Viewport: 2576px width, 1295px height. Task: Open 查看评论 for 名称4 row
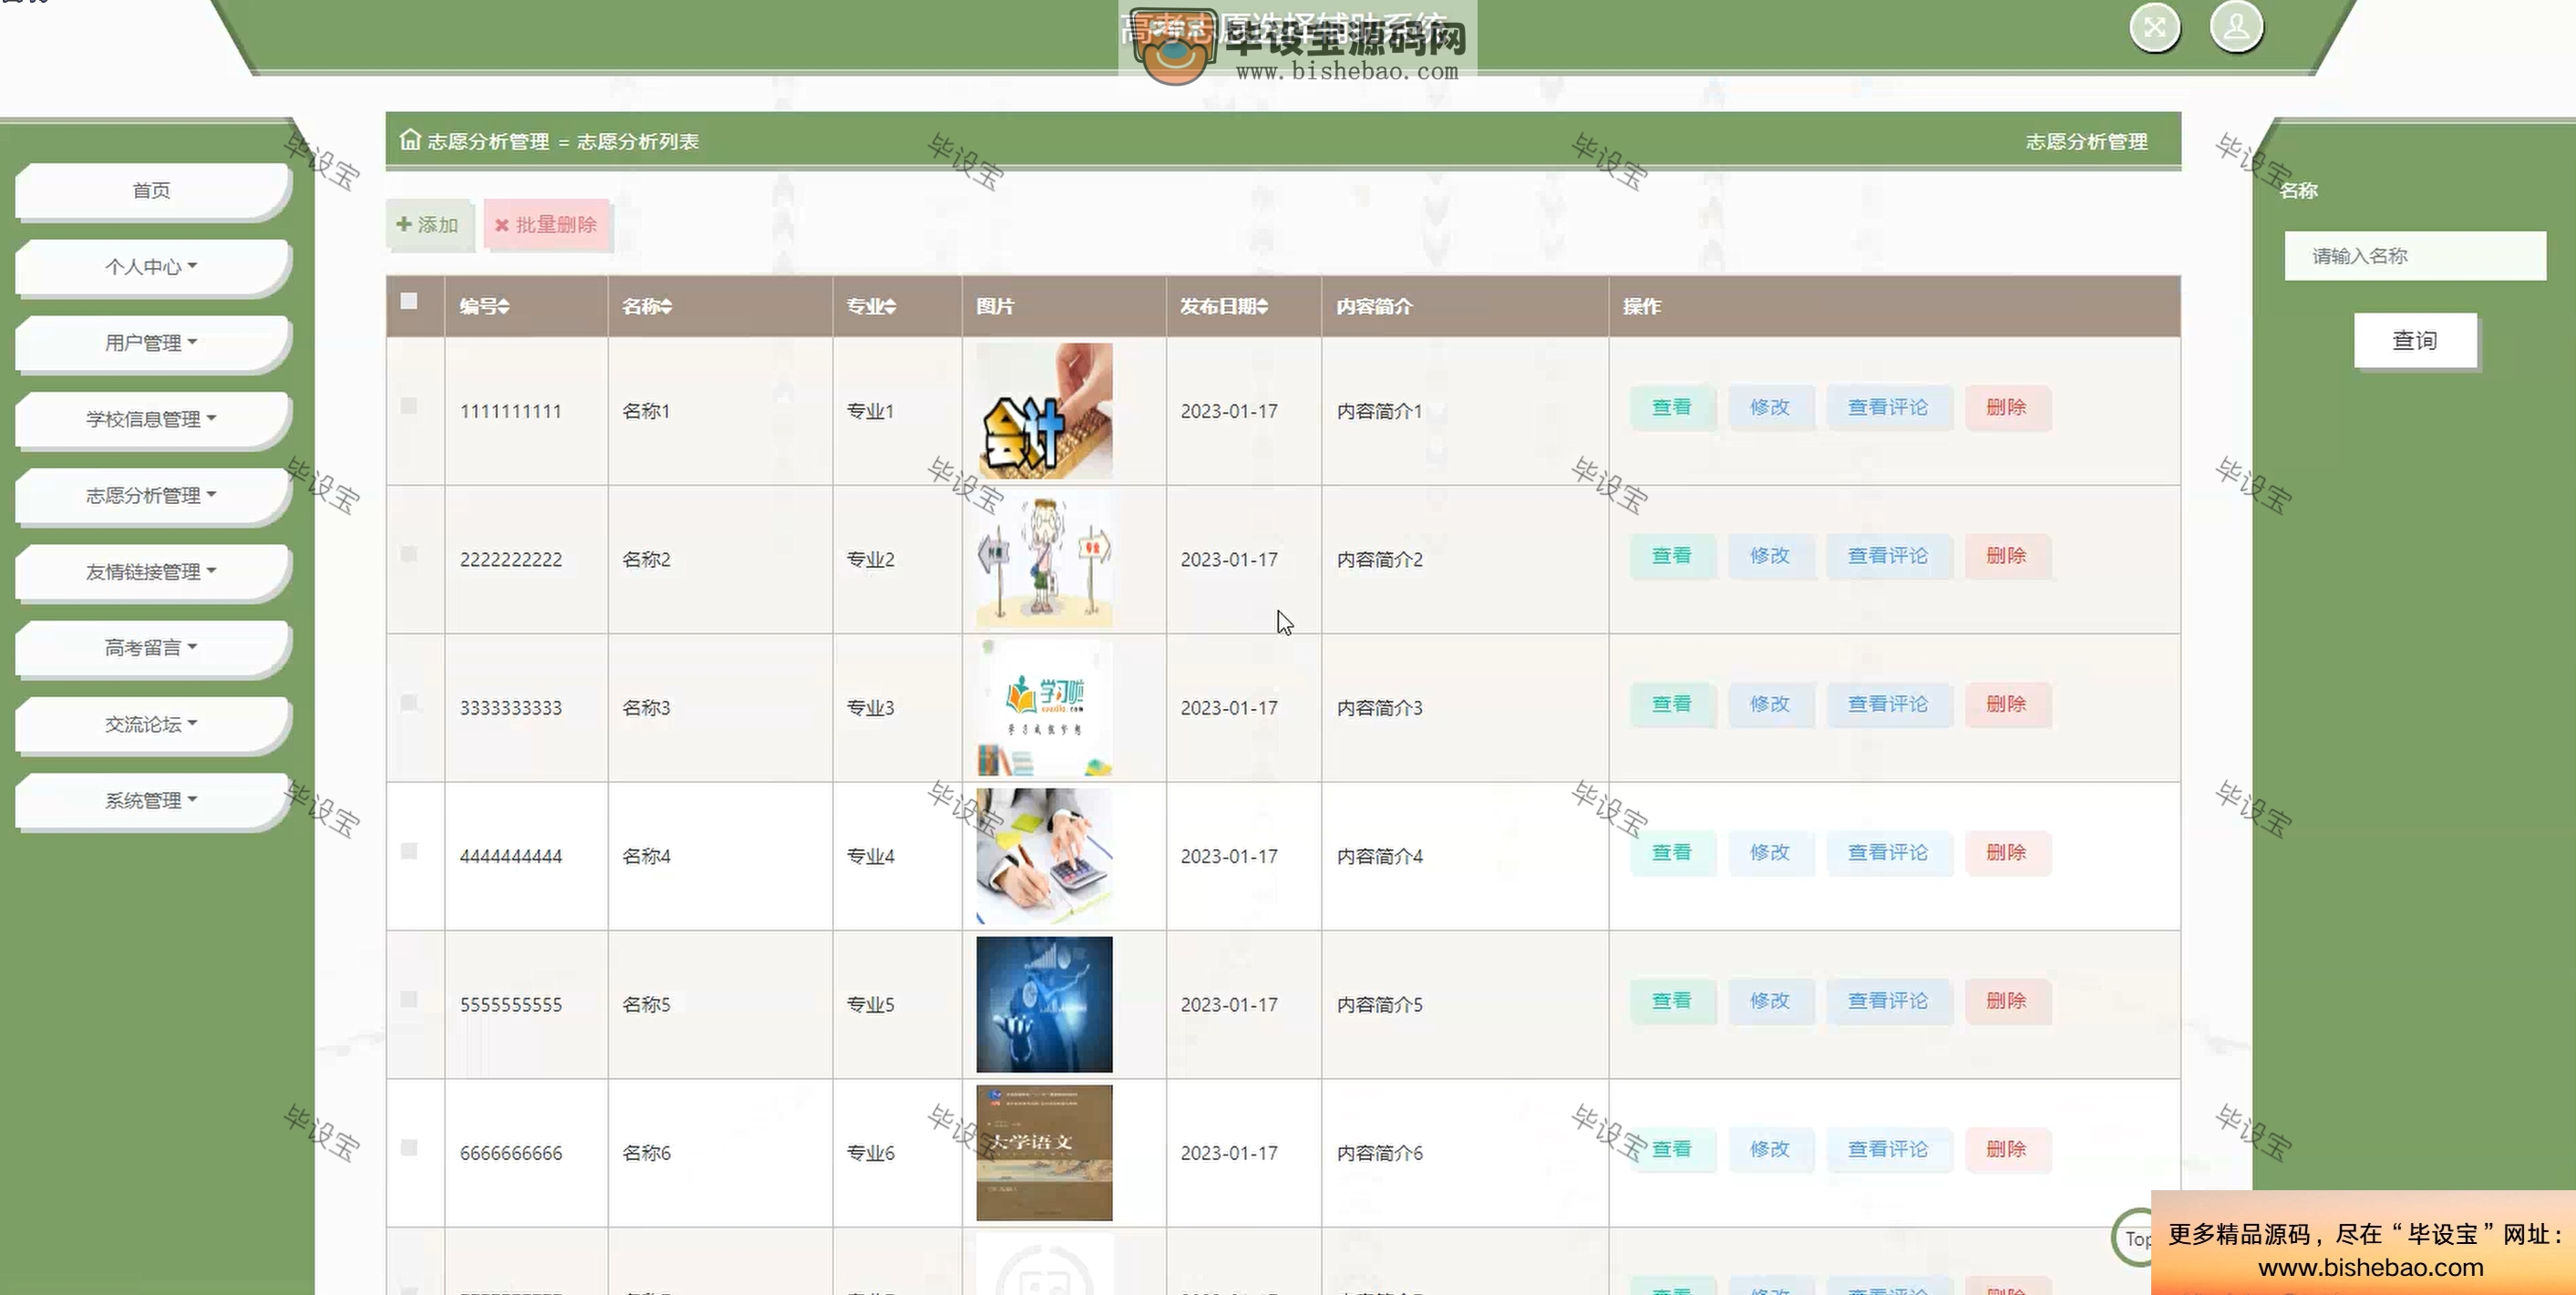pos(1888,852)
